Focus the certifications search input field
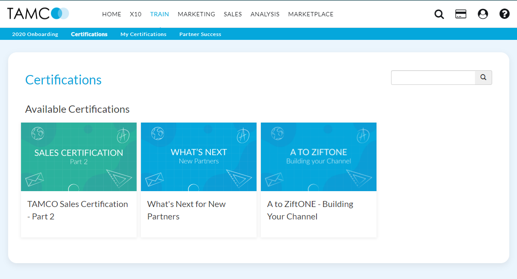Screen dimensions: 517x279 (x=433, y=78)
